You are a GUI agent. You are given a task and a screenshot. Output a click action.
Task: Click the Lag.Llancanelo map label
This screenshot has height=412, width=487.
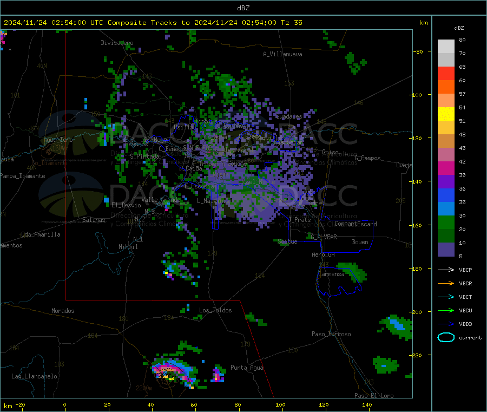click(34, 377)
